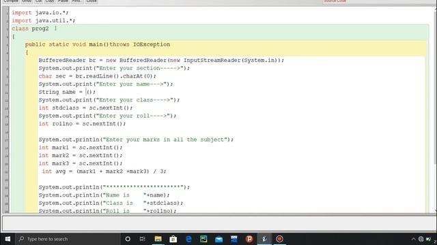Click the red screen recorder taskbar icon
The image size is (437, 245).
279,239
